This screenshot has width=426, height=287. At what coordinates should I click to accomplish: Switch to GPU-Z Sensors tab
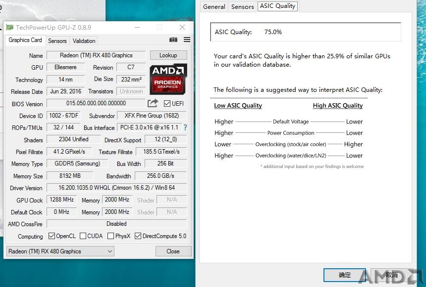pyautogui.click(x=57, y=41)
